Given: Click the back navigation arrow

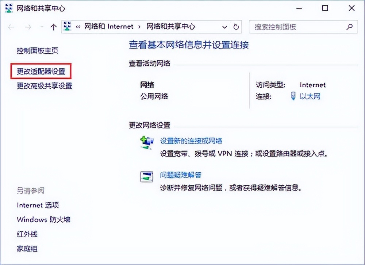Looking at the screenshot, I should (11, 26).
